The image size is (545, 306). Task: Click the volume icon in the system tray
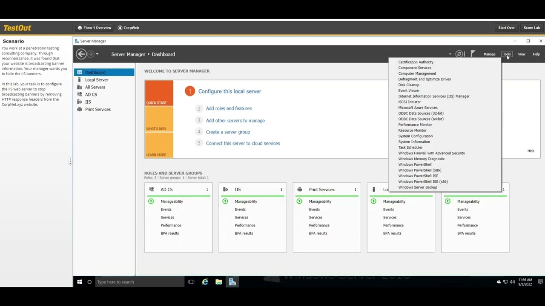[512, 282]
